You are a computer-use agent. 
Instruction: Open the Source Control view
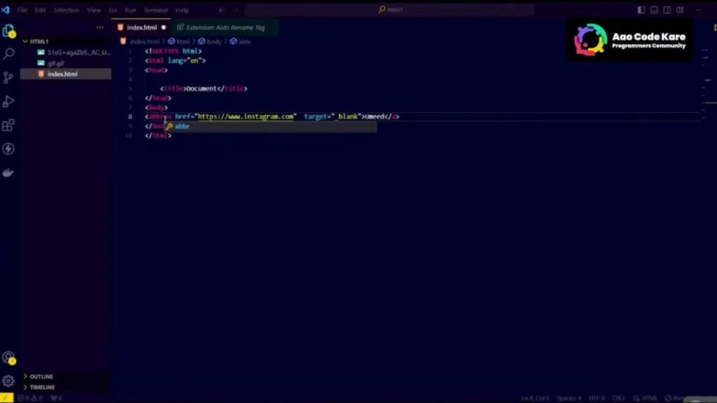(x=8, y=78)
